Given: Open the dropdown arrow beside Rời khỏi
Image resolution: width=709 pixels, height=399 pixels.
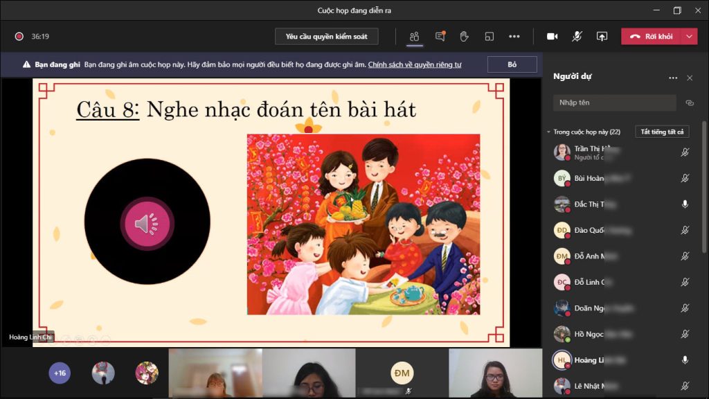Looking at the screenshot, I should pos(689,37).
